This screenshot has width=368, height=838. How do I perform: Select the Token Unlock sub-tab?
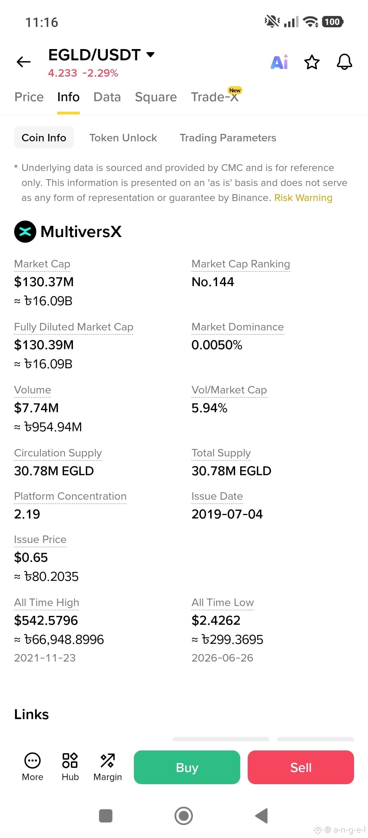pos(123,138)
